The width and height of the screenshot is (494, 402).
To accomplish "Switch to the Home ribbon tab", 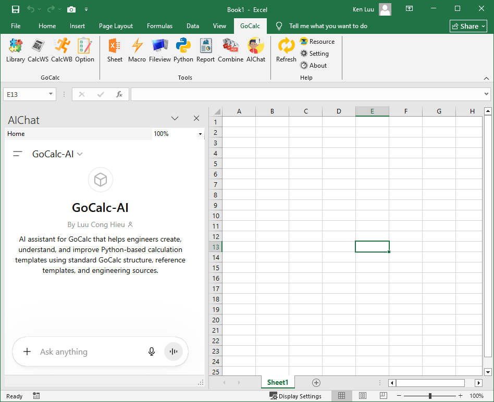I will [x=47, y=26].
